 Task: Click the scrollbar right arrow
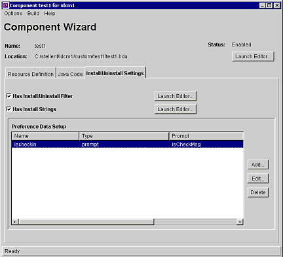[x=240, y=222]
